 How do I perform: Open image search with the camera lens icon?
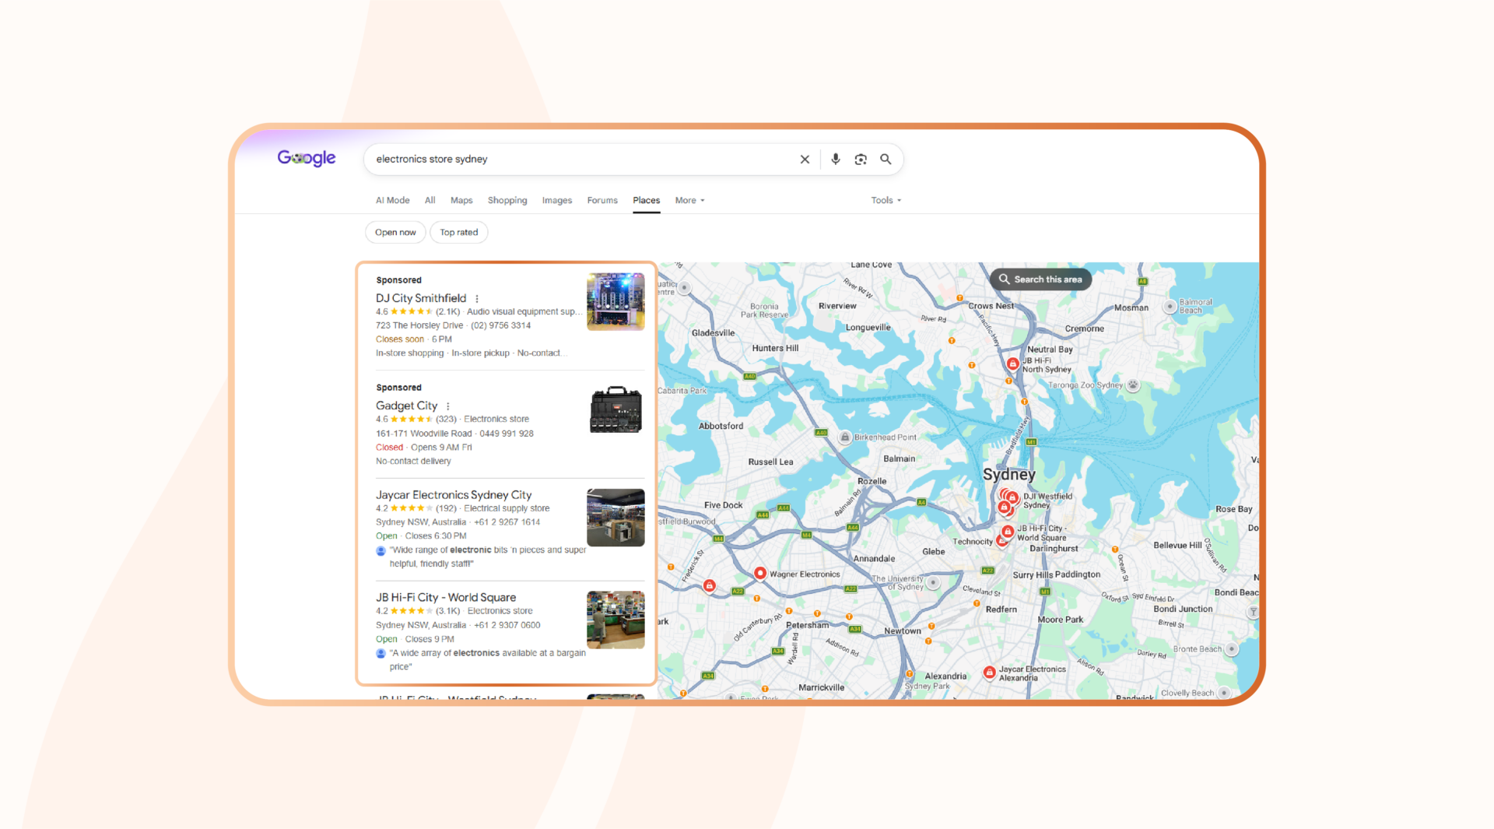tap(861, 160)
